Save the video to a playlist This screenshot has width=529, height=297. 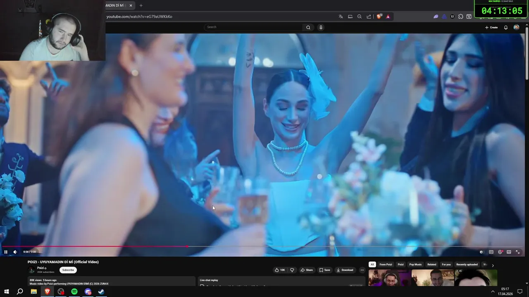(x=324, y=270)
